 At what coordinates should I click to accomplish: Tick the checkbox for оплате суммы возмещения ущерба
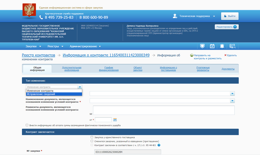[x=27, y=125]
